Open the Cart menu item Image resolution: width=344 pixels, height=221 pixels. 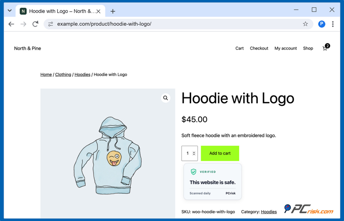[239, 48]
